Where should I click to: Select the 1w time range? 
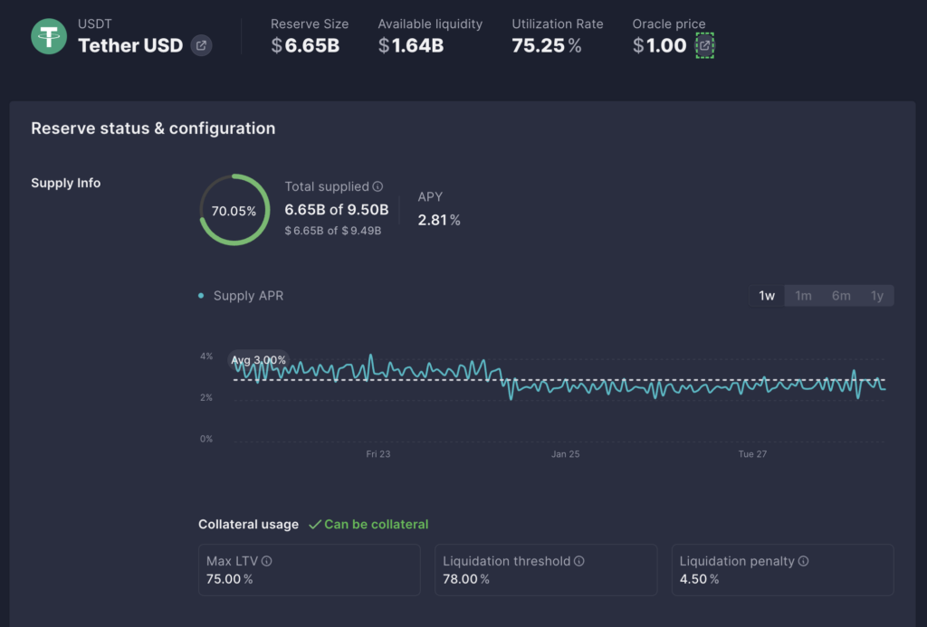(x=766, y=295)
